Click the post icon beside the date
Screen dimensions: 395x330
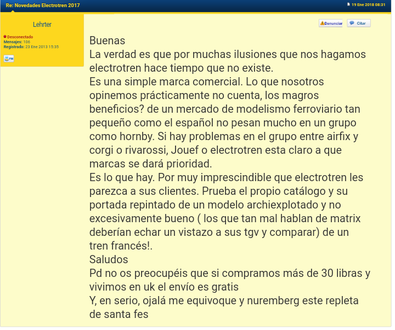pyautogui.click(x=349, y=4)
